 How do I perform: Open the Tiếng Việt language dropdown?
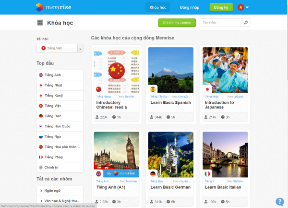[60, 48]
